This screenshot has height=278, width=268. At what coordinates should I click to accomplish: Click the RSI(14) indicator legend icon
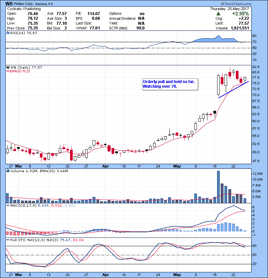coord(8,33)
